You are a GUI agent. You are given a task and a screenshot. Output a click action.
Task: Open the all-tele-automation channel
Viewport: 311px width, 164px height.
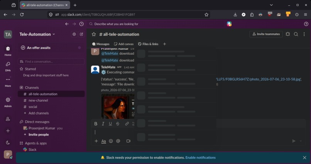(51, 94)
